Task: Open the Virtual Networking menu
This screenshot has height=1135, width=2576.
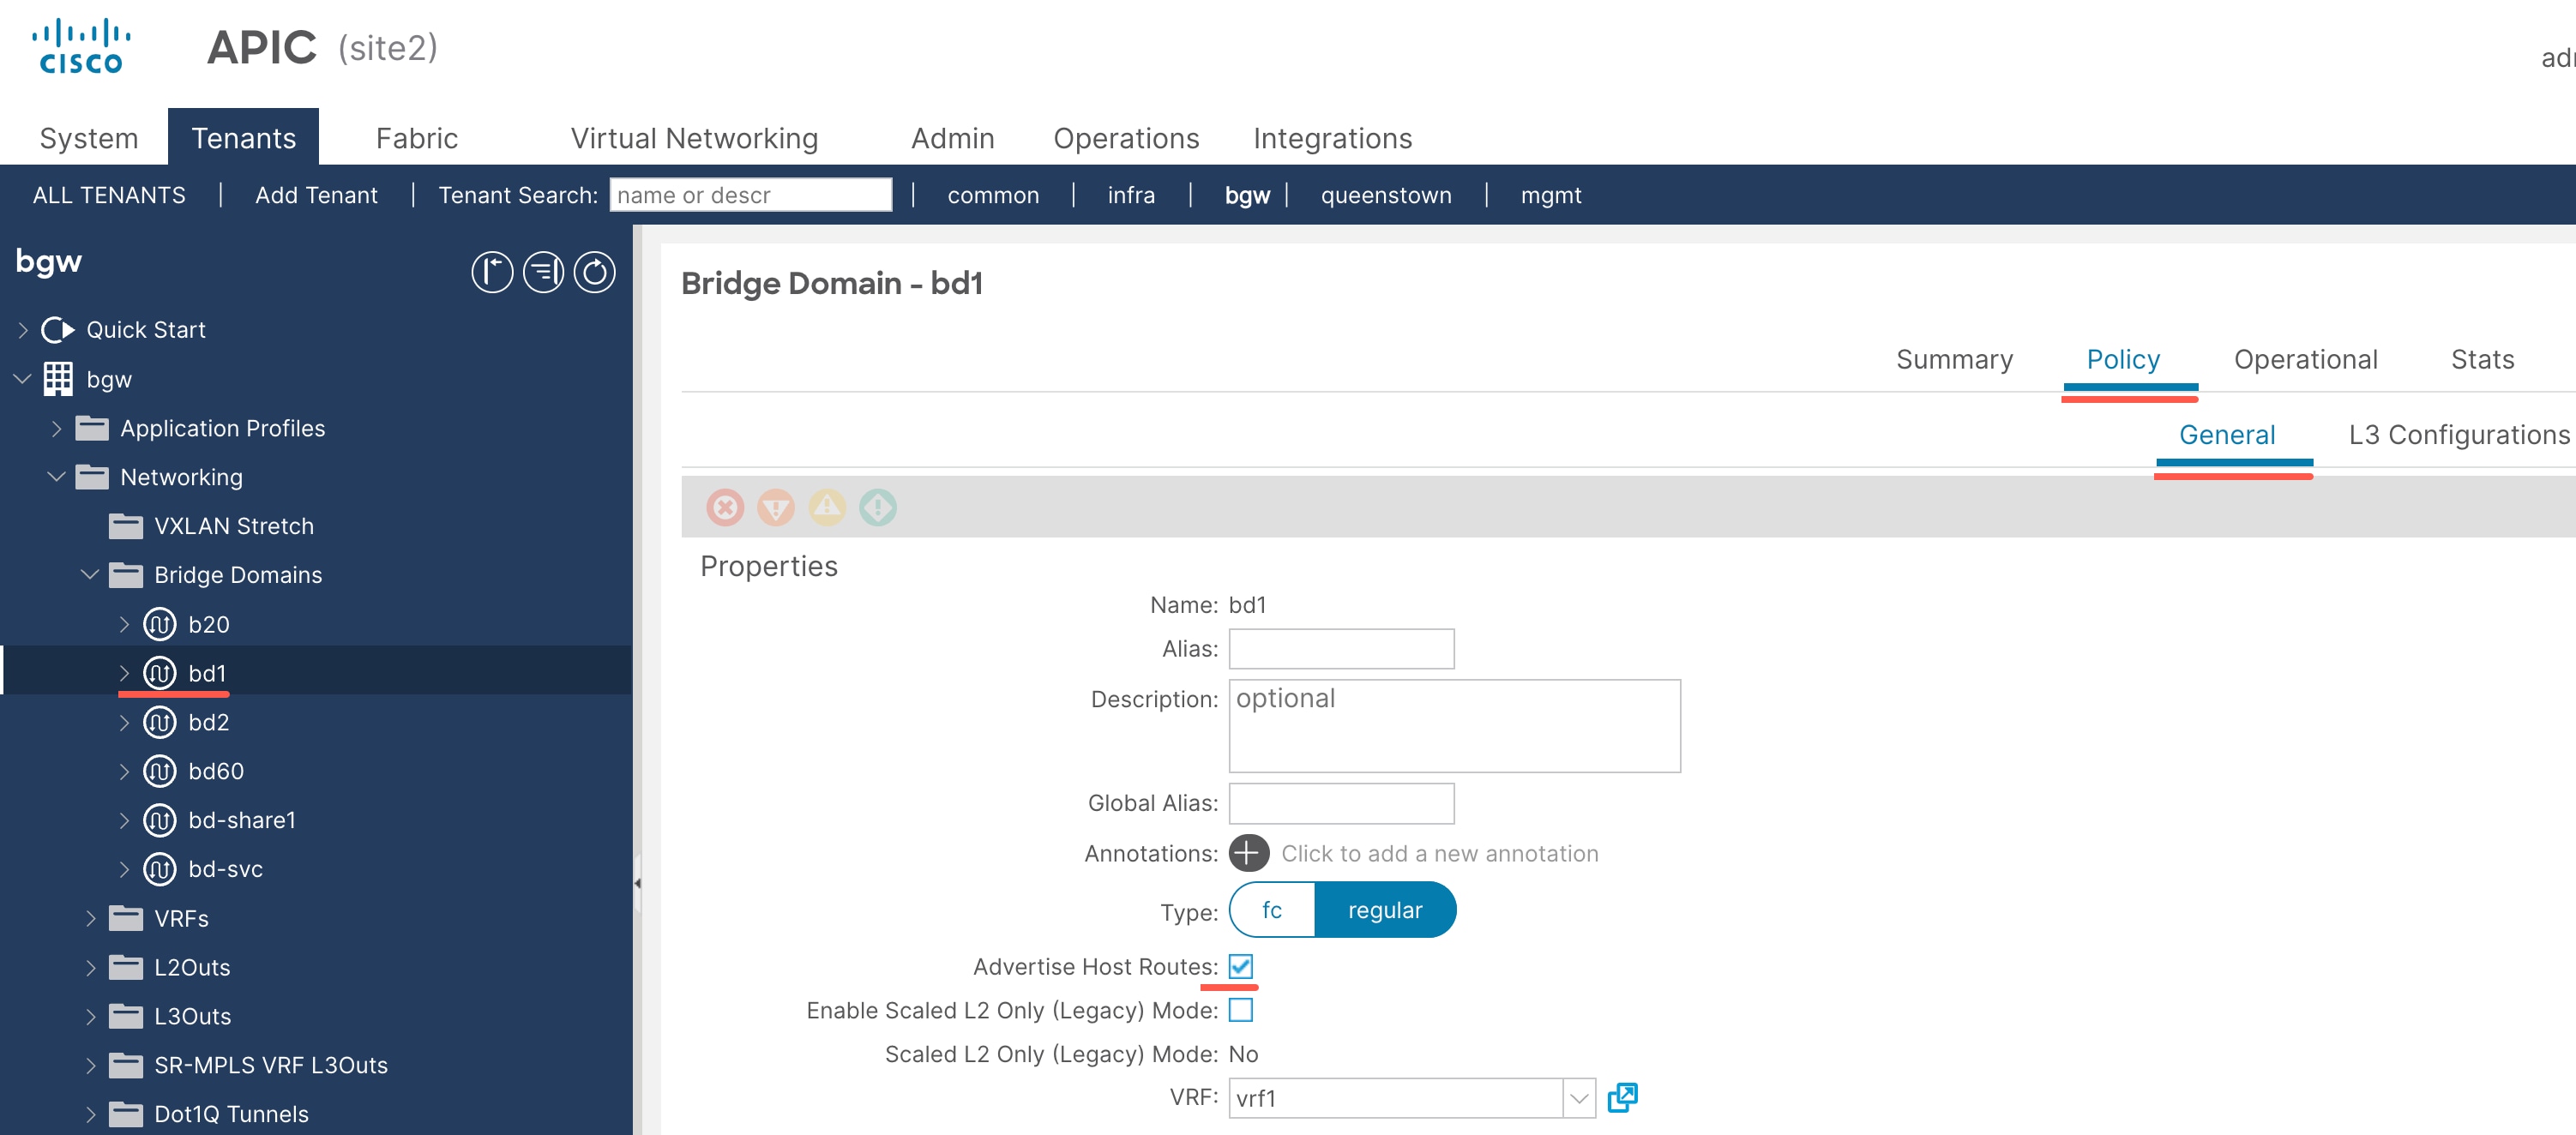Action: coord(694,138)
